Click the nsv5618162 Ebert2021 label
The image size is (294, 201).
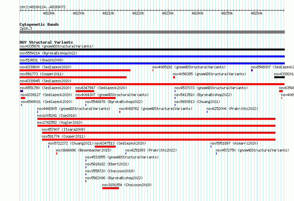tap(107, 164)
